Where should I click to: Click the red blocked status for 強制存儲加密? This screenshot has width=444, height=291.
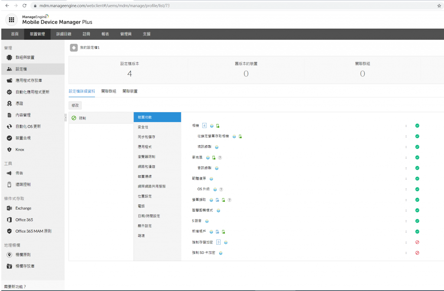[x=417, y=242]
